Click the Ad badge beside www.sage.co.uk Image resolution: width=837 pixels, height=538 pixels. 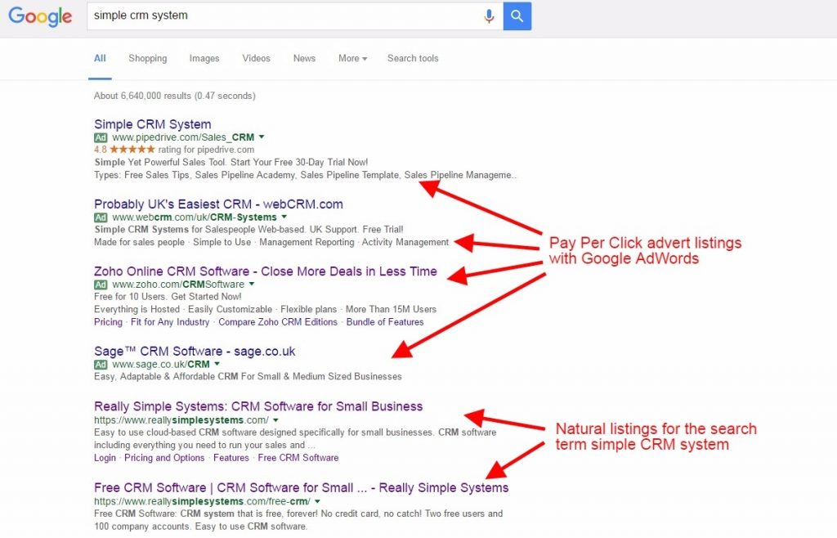101,365
